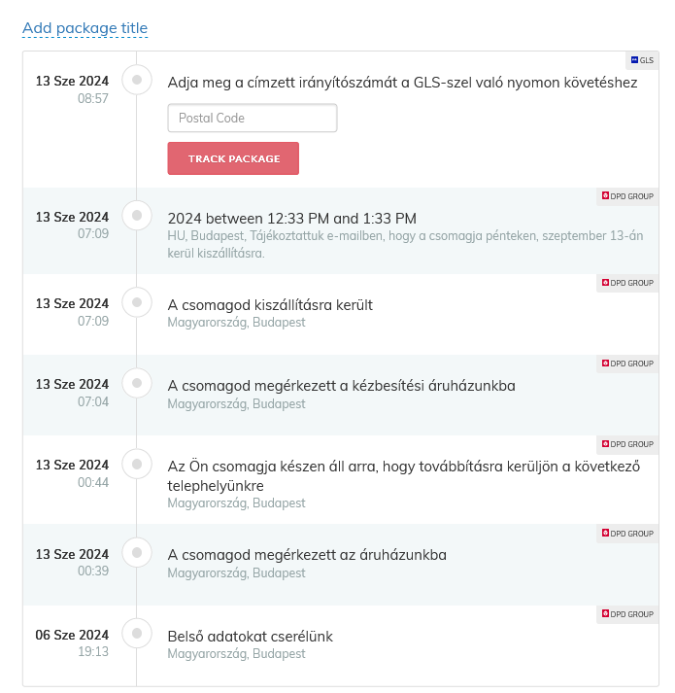
Task: Click 'A csomagod kiszállításra került' status text
Action: point(270,305)
